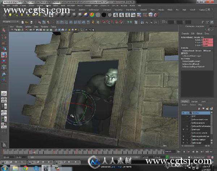Toggle construction history icon

pyautogui.click(x=136, y=22)
